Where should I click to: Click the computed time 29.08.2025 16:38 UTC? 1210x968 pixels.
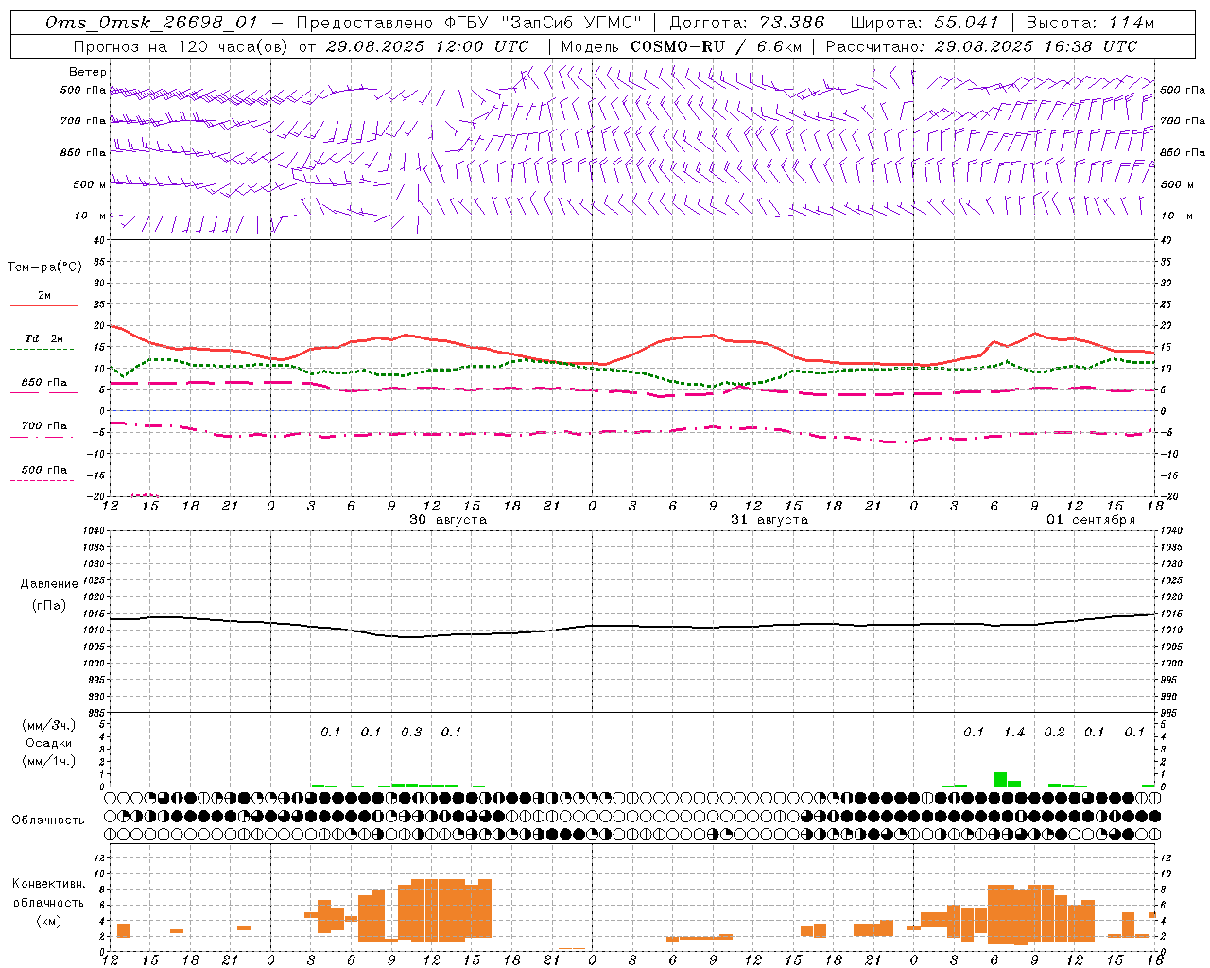pos(1036,46)
